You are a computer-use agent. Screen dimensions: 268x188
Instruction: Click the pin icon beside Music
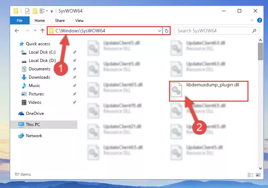coord(74,86)
